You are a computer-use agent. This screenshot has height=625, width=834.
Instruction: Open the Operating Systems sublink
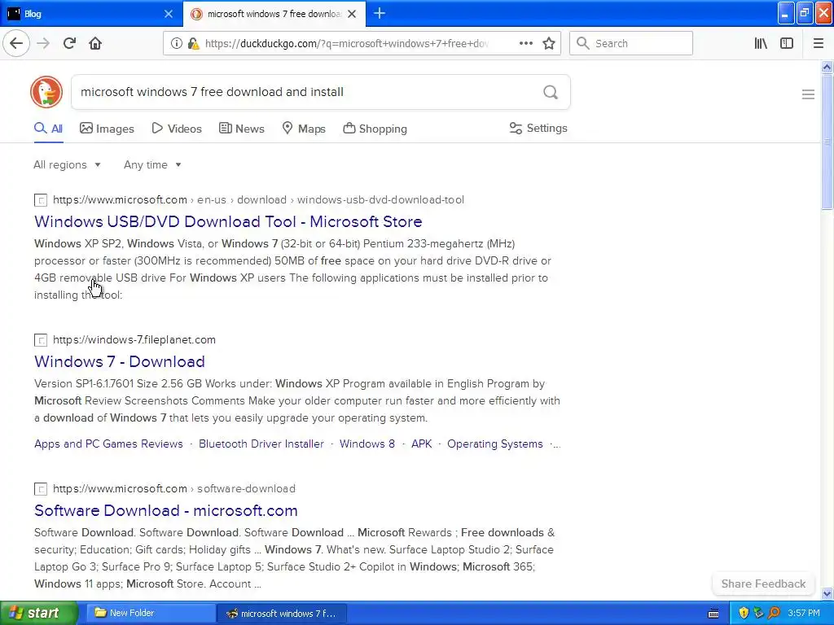(494, 444)
